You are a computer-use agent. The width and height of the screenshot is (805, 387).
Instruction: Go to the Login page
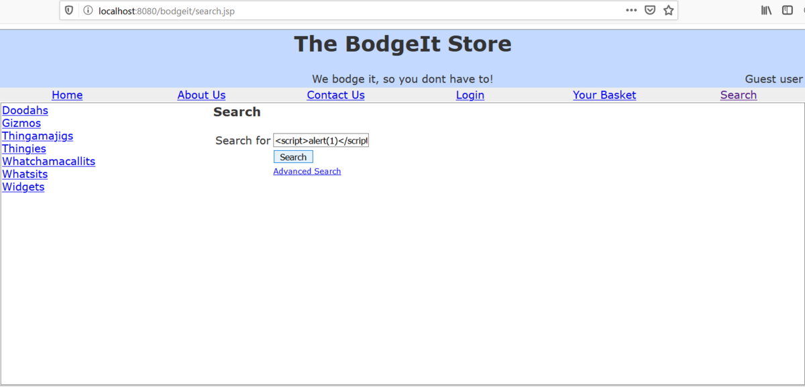click(470, 95)
